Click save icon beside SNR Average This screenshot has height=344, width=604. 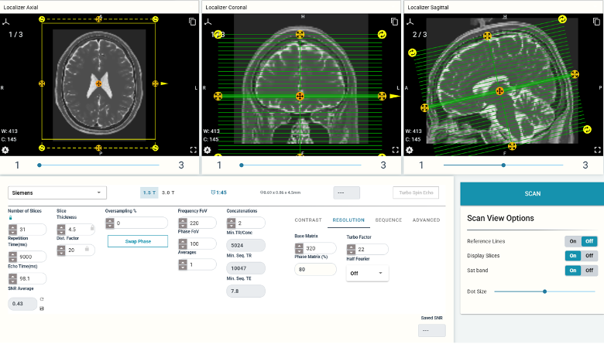point(41,309)
